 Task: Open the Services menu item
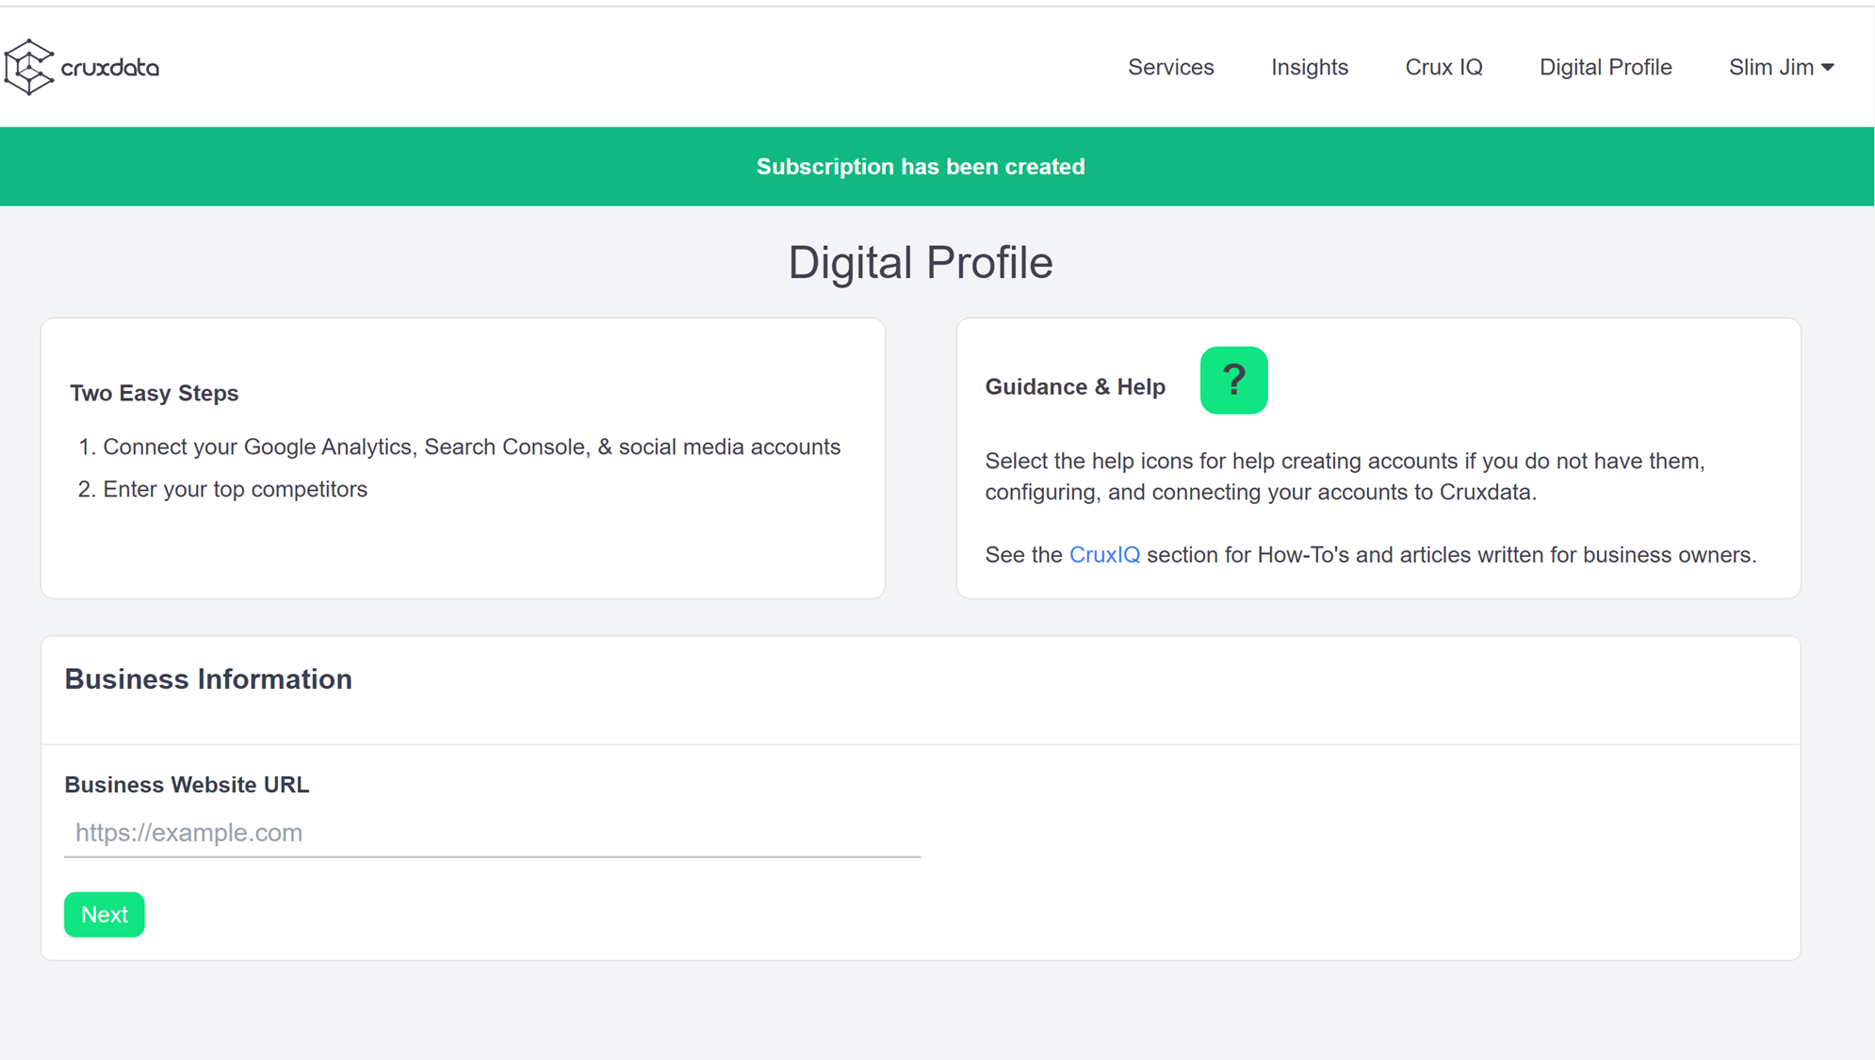pos(1170,68)
